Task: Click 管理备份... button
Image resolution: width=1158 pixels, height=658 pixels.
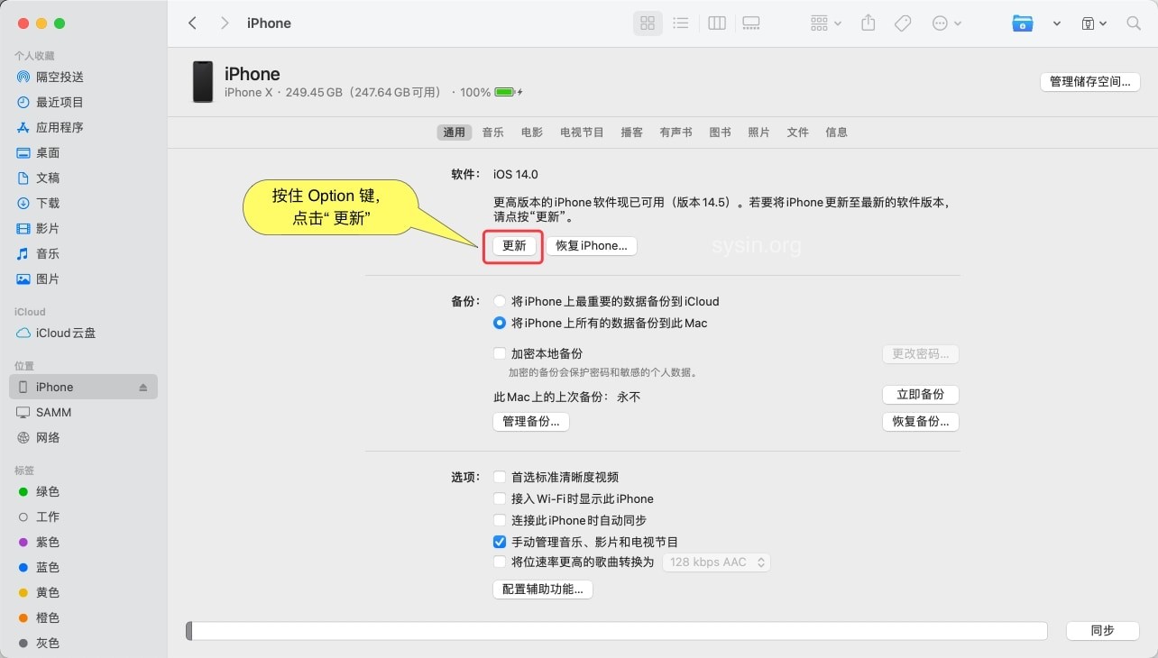Action: point(530,422)
